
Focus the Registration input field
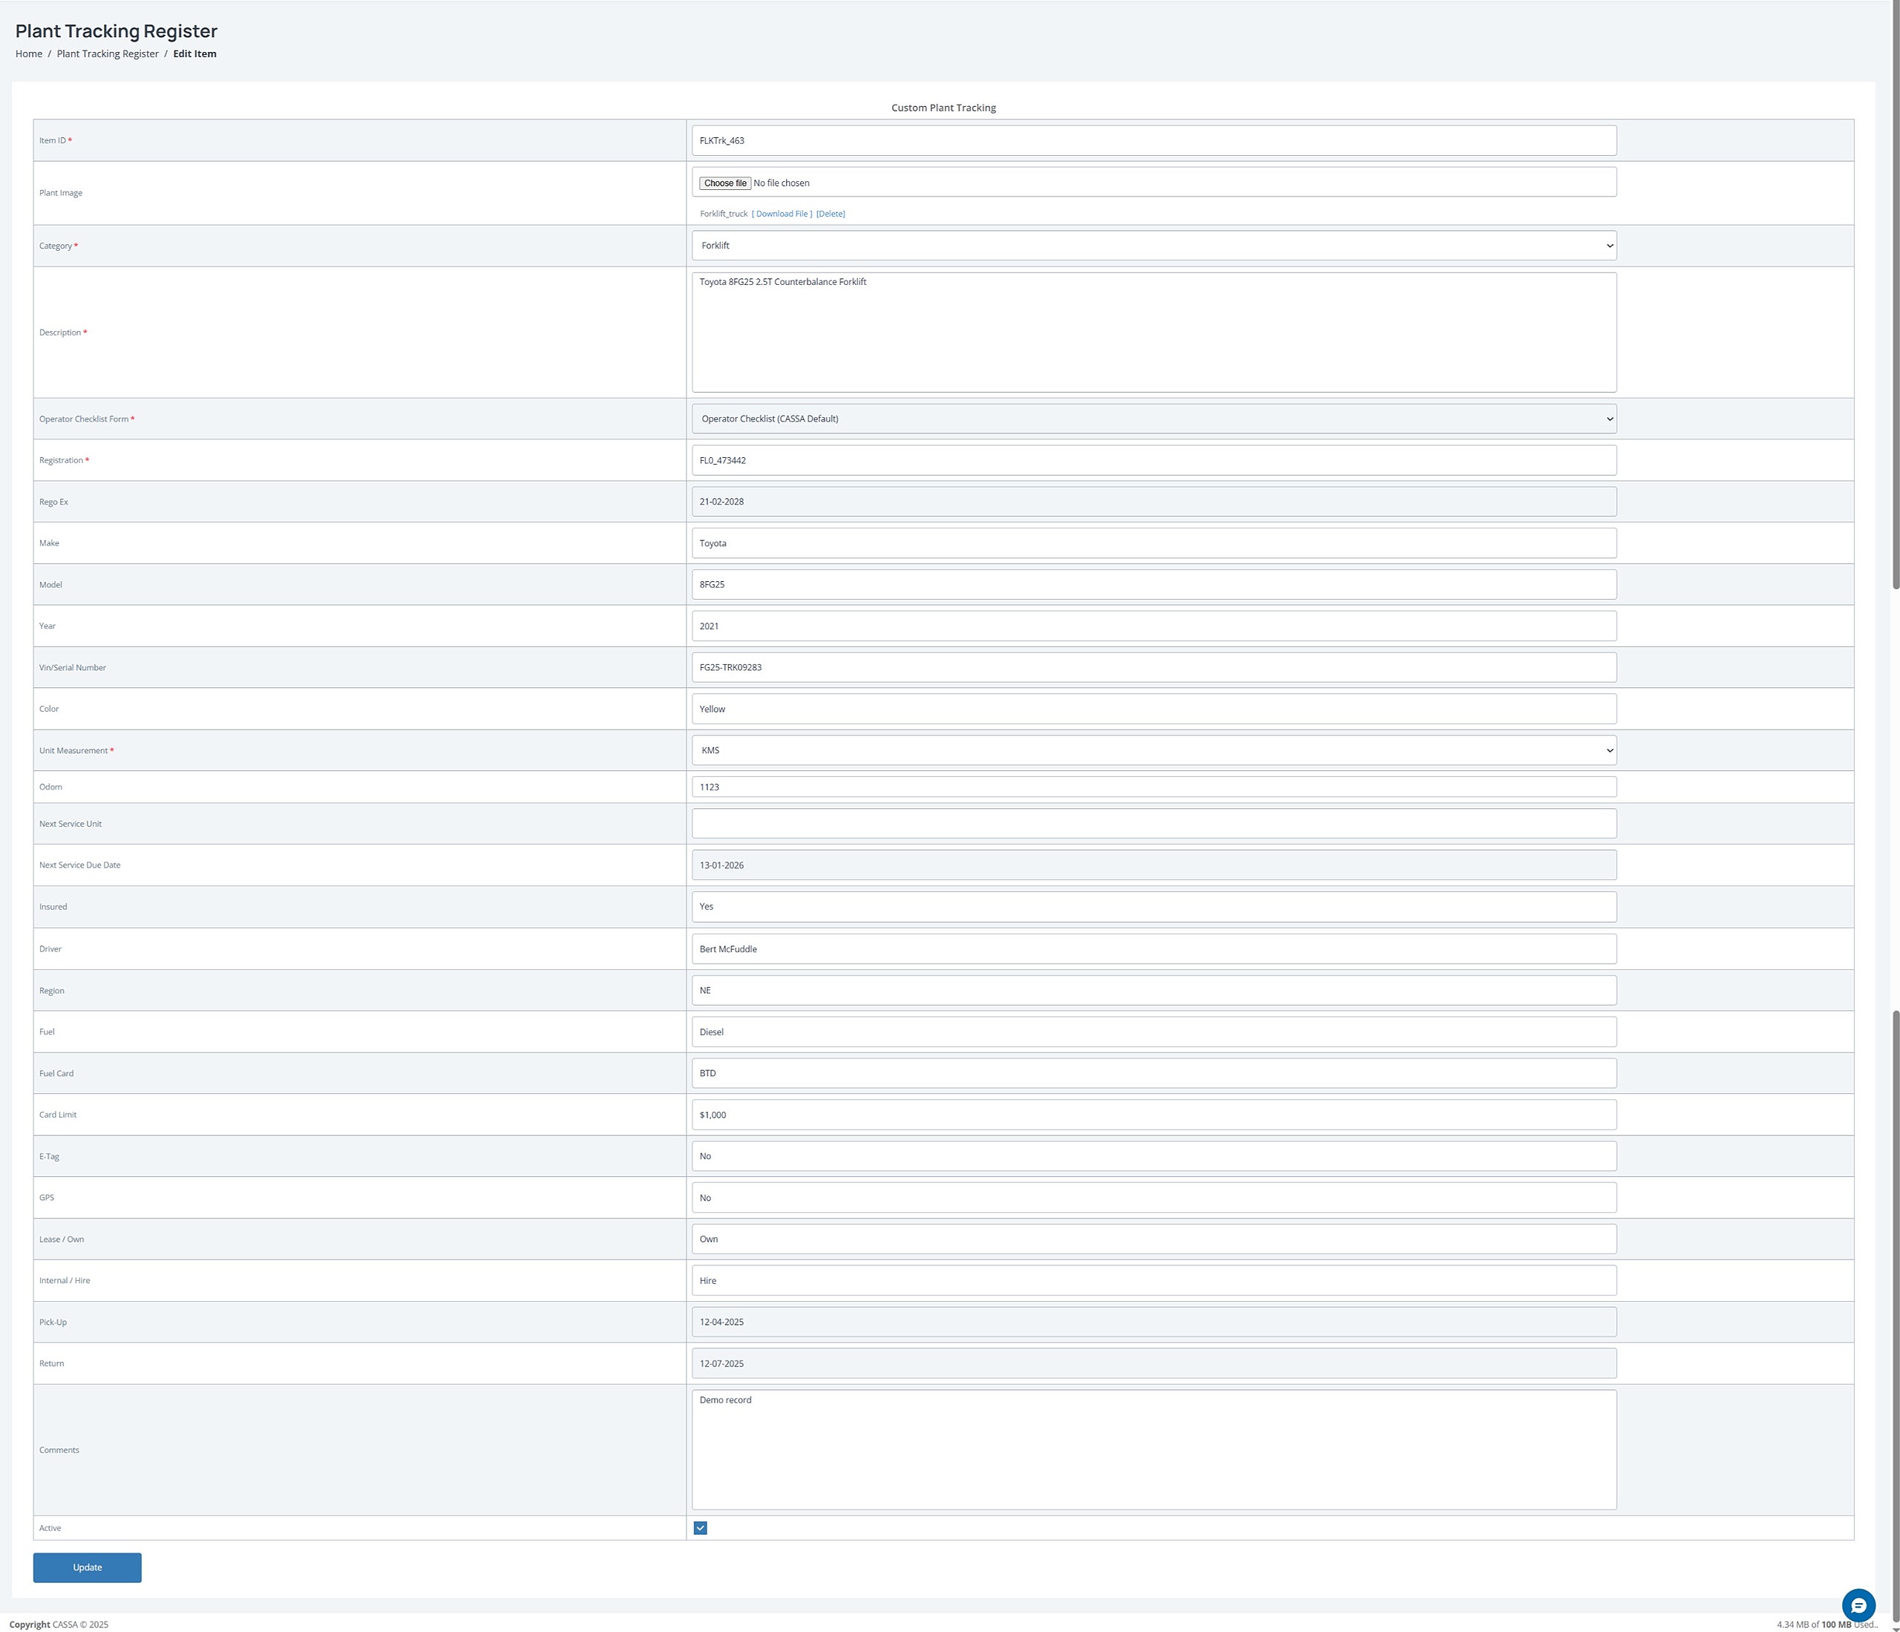tap(1153, 460)
